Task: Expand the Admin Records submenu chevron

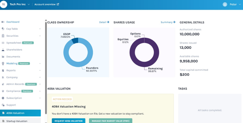Action: tap(40, 84)
